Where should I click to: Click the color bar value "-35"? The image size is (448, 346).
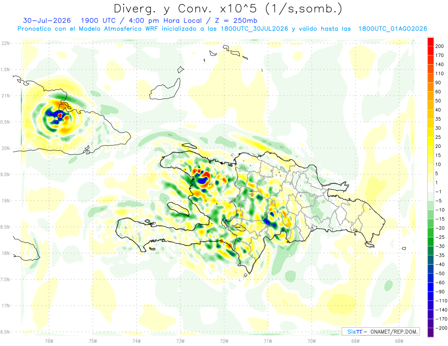point(441,255)
